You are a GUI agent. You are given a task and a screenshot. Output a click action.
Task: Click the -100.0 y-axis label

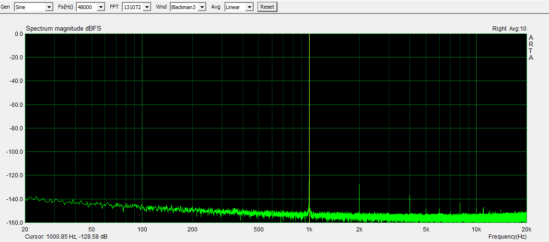coord(15,152)
